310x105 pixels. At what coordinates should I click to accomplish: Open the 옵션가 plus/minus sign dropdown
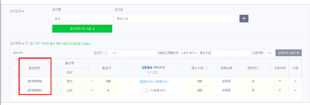113,53
